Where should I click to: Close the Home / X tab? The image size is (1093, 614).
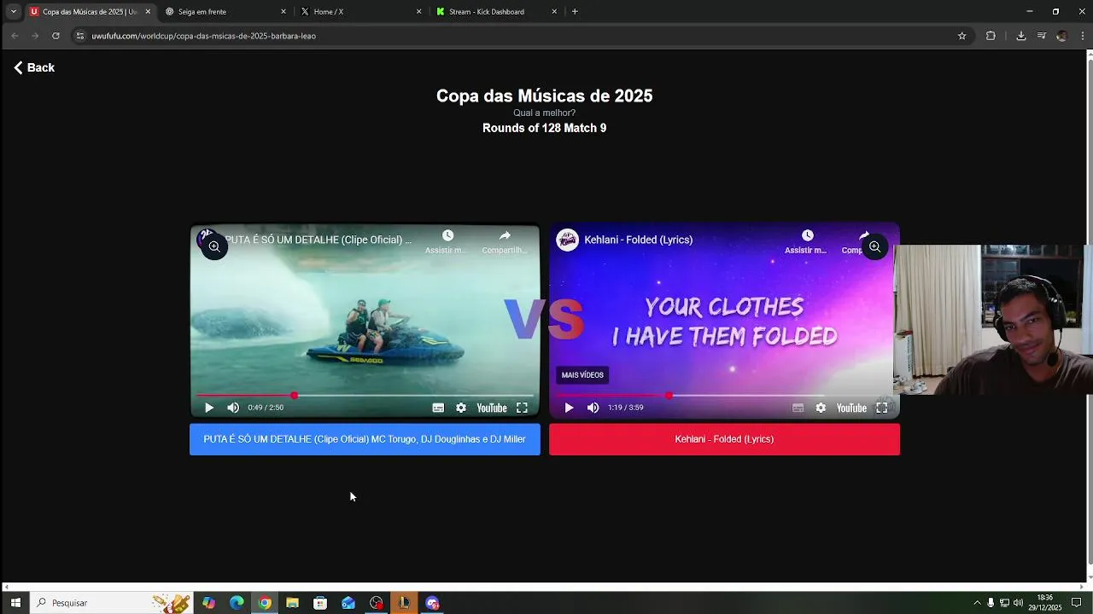point(419,12)
